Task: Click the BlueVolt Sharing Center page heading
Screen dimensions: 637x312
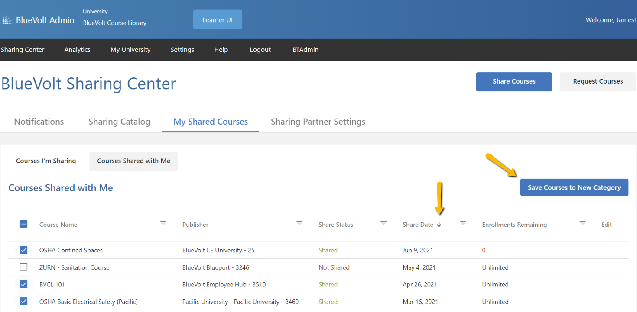Action: pos(88,83)
